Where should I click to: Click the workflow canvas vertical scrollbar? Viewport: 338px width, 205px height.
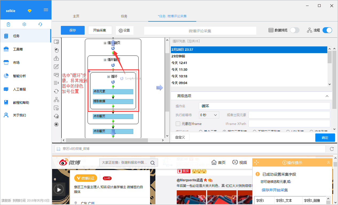(x=167, y=82)
